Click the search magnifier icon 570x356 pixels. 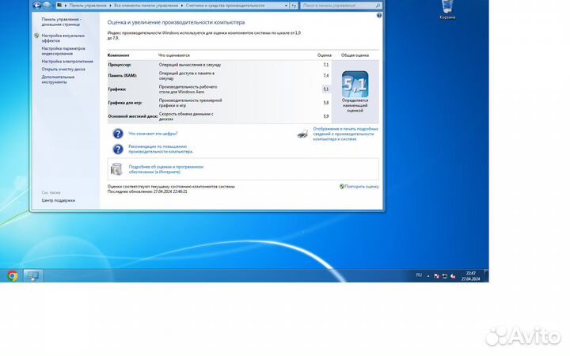(378, 6)
